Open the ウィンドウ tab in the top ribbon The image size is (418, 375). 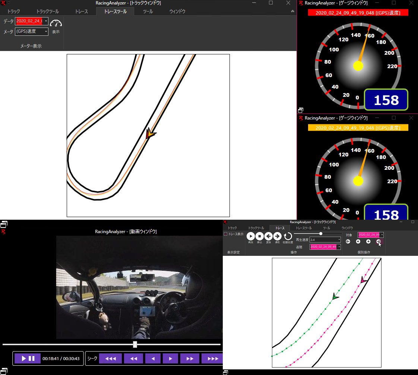pos(177,12)
